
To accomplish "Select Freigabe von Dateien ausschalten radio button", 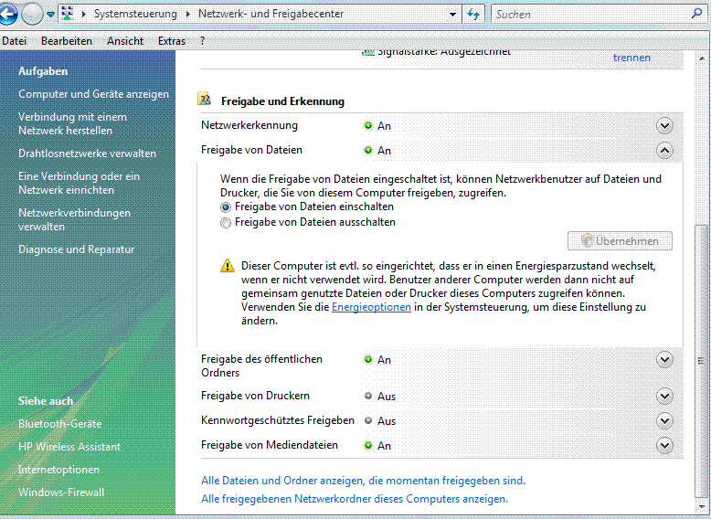I will tap(226, 222).
